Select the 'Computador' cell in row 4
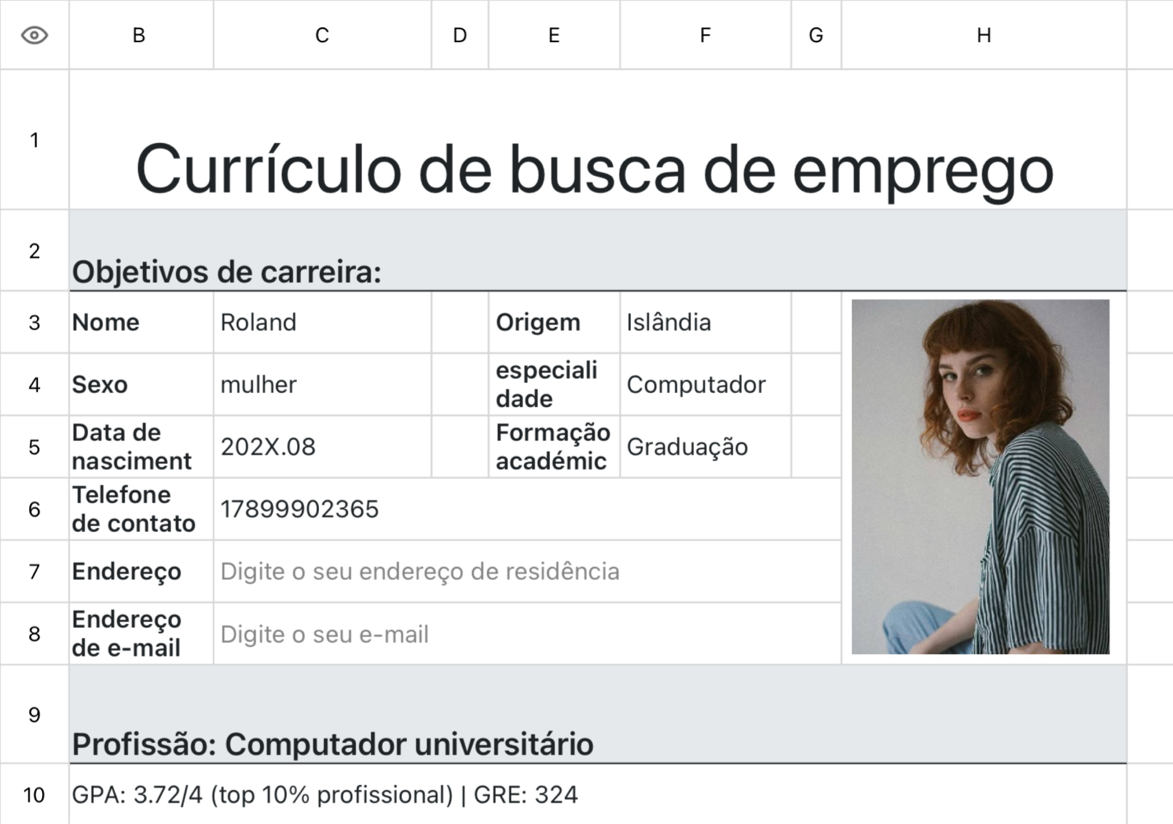This screenshot has height=824, width=1173. (706, 384)
